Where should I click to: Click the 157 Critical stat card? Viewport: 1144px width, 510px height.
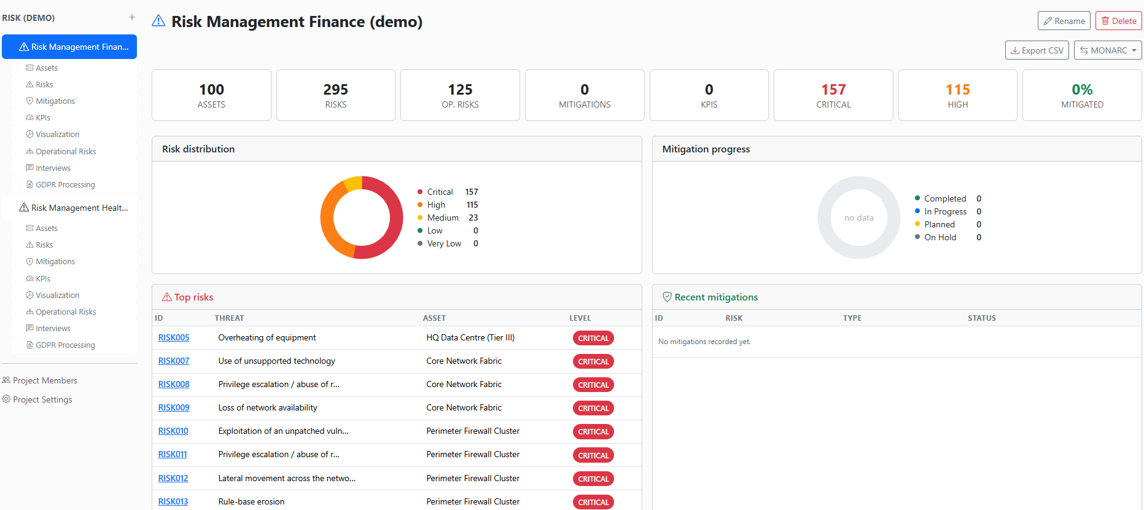click(833, 95)
